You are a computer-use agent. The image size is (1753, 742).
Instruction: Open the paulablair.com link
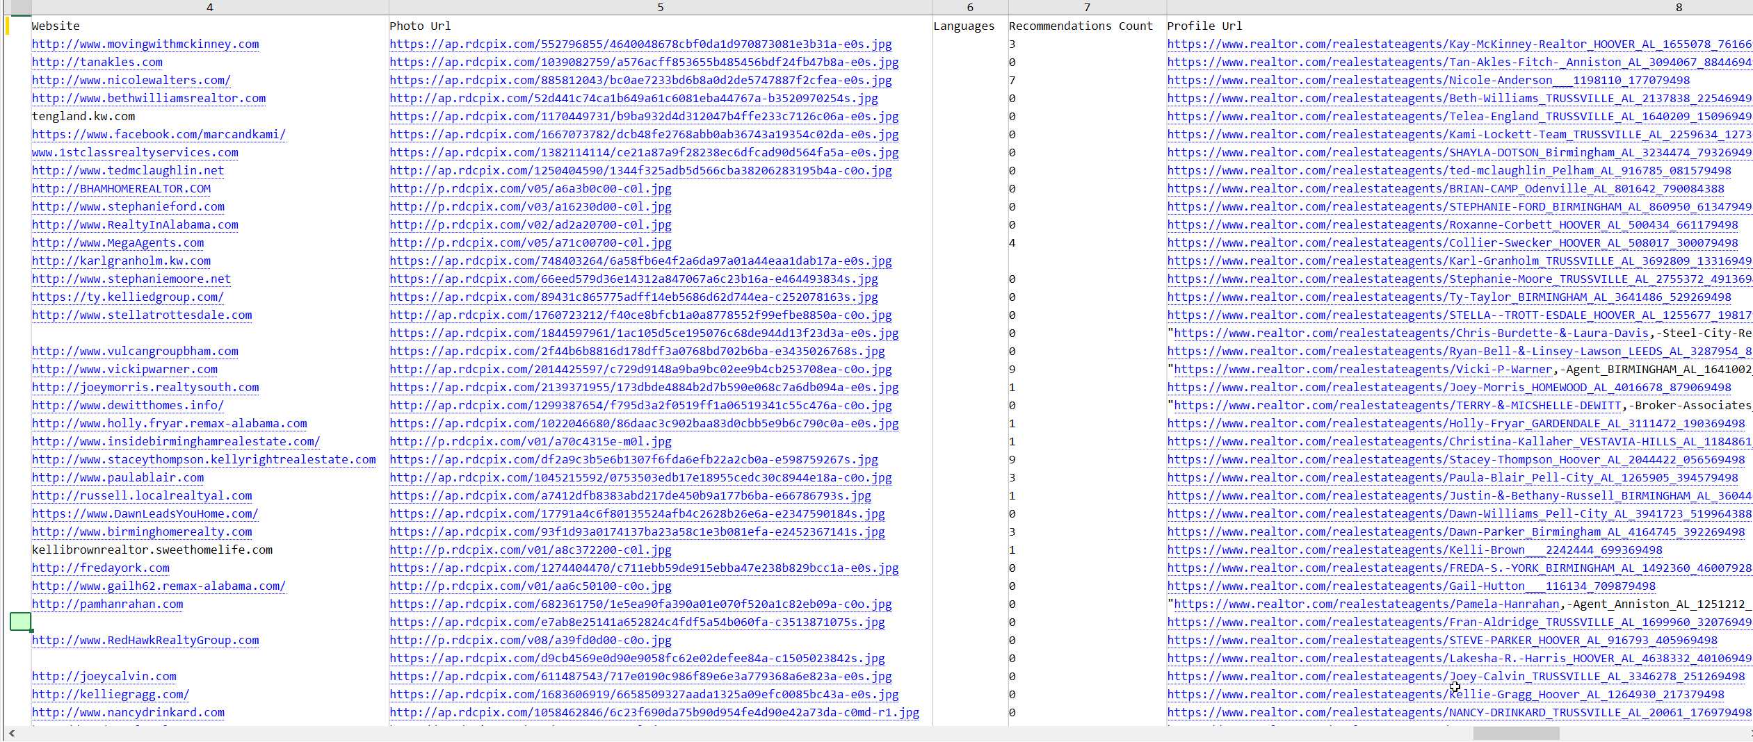[118, 477]
